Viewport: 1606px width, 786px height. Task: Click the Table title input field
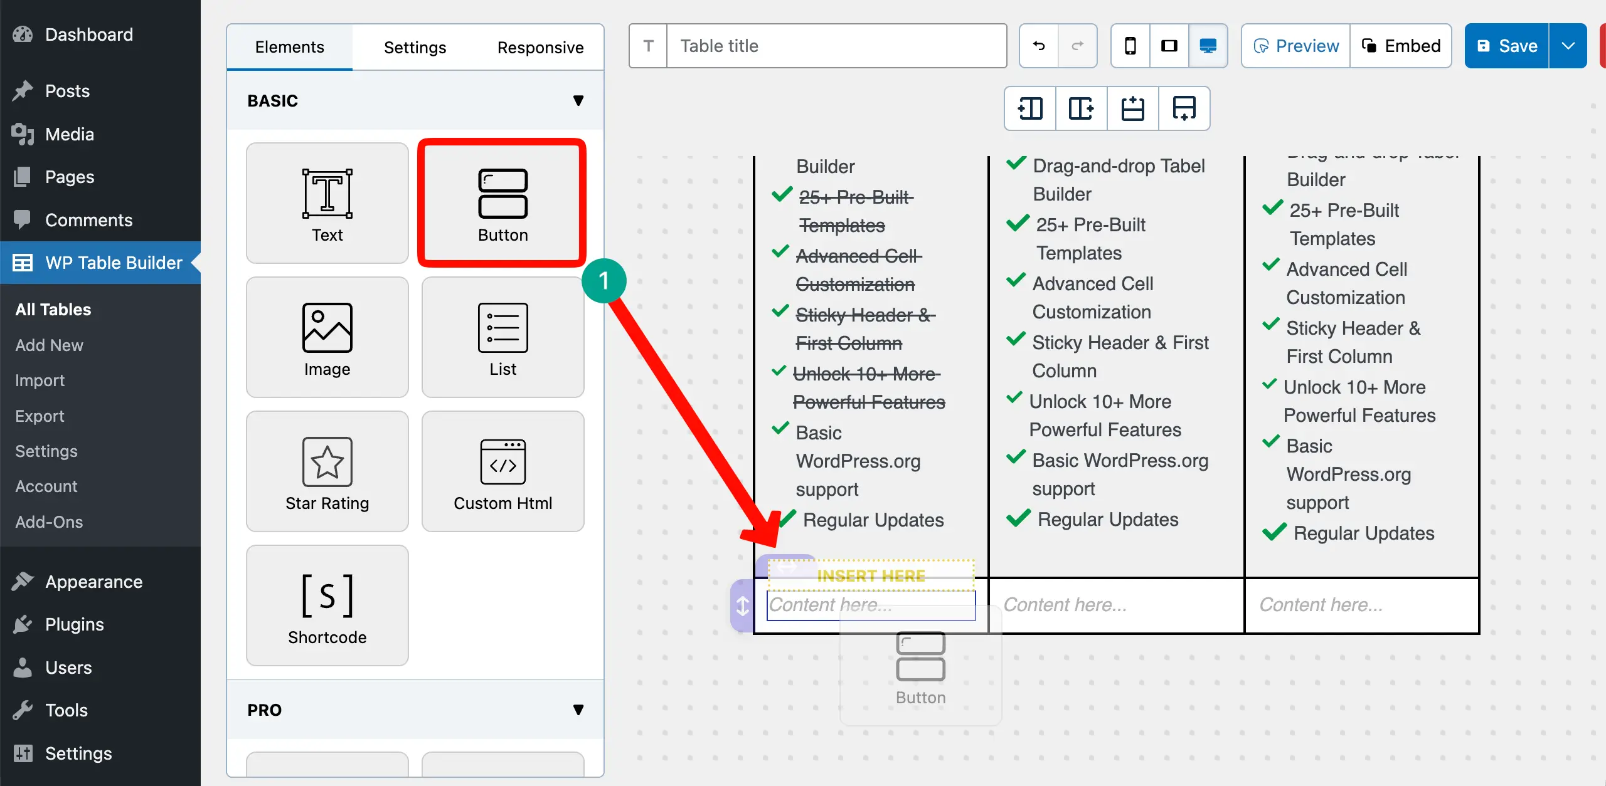point(836,46)
